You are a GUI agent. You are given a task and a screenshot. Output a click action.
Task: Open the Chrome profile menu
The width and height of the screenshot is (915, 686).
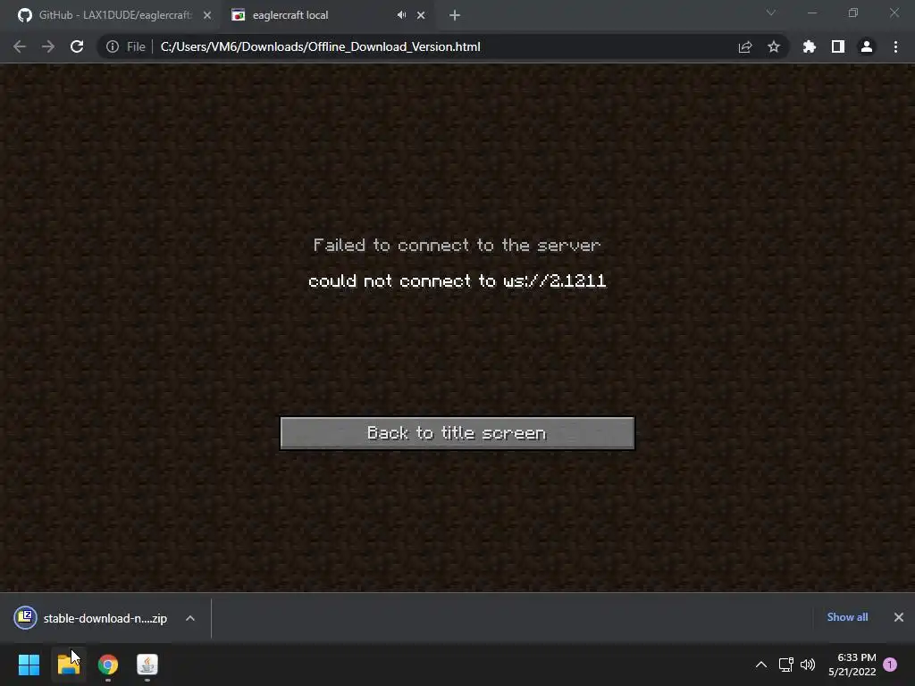point(867,46)
